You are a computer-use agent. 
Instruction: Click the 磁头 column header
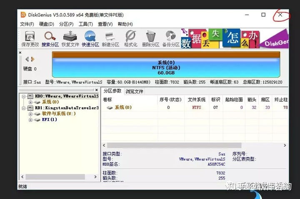252,100
